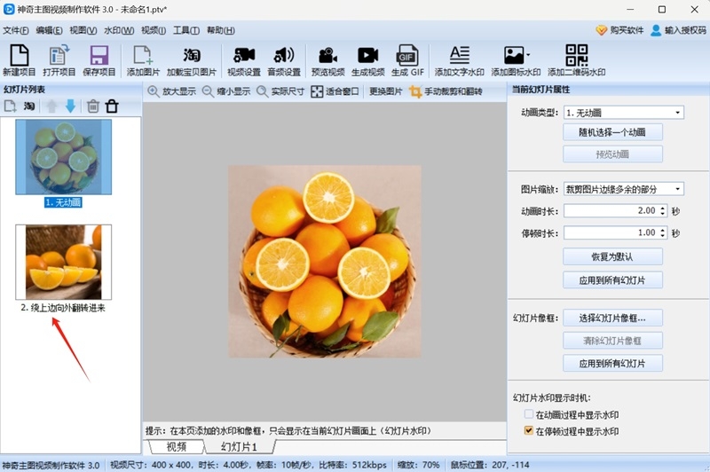This screenshot has height=472, width=710.
Task: Open the 编辑(E) menu
Action: [49, 30]
